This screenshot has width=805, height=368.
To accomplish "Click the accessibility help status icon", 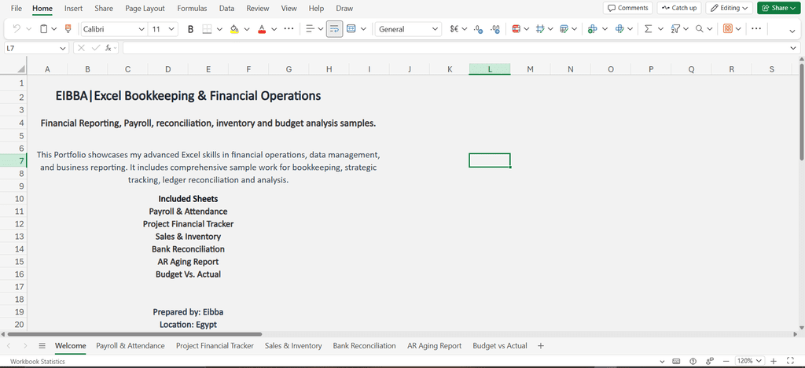I will pos(693,362).
